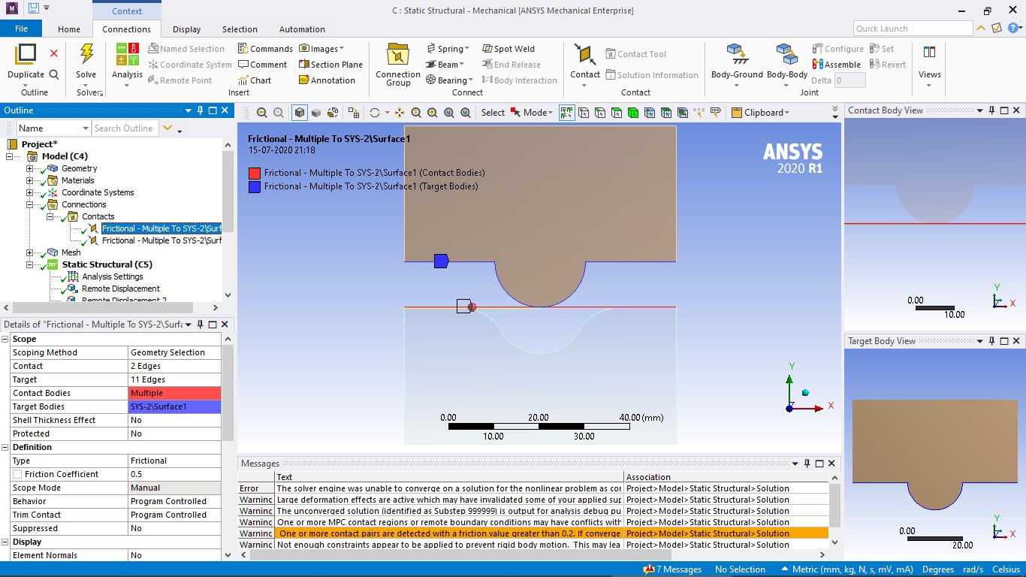Switch to the Display tab
This screenshot has height=577, width=1026.
[x=186, y=29]
